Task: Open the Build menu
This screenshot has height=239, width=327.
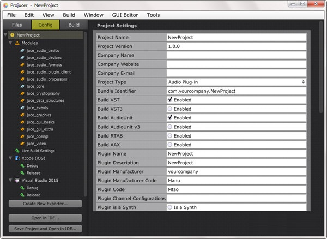Action: pos(69,15)
